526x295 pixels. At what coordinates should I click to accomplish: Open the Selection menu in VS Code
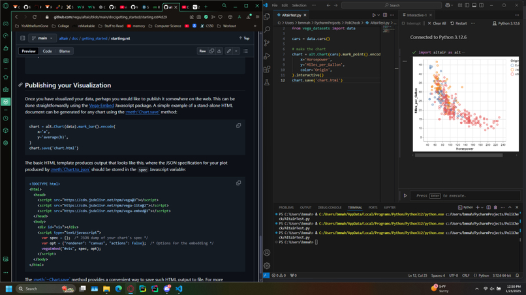click(300, 5)
